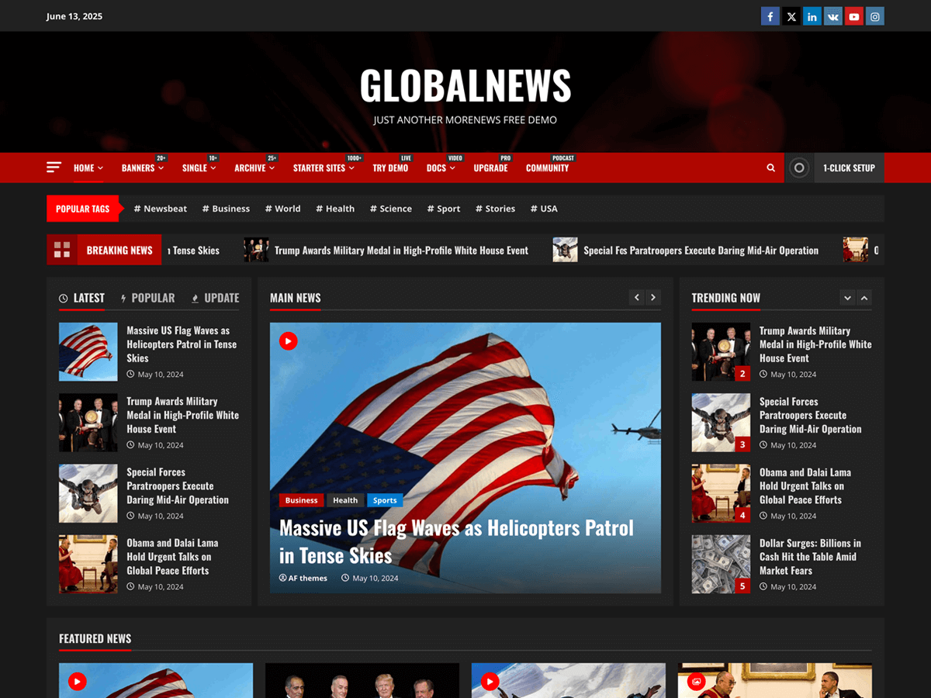The width and height of the screenshot is (931, 698).
Task: Select the Try Demo menu item
Action: click(390, 168)
